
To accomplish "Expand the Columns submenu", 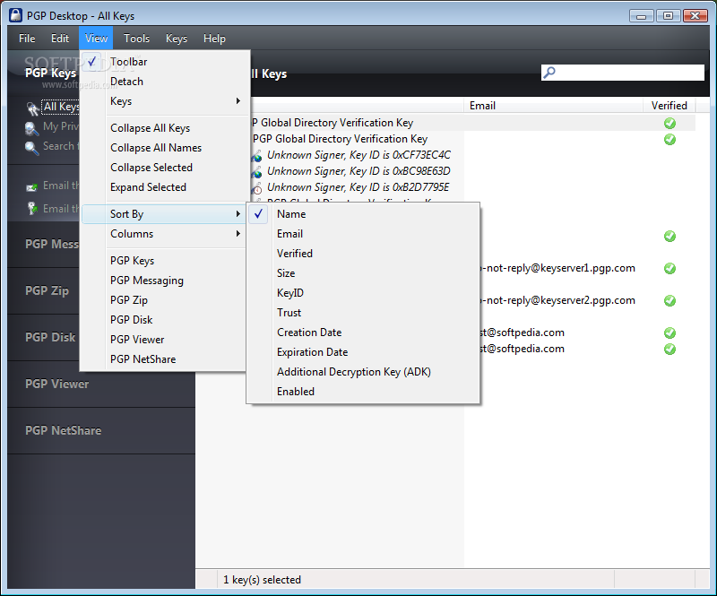I will click(166, 234).
